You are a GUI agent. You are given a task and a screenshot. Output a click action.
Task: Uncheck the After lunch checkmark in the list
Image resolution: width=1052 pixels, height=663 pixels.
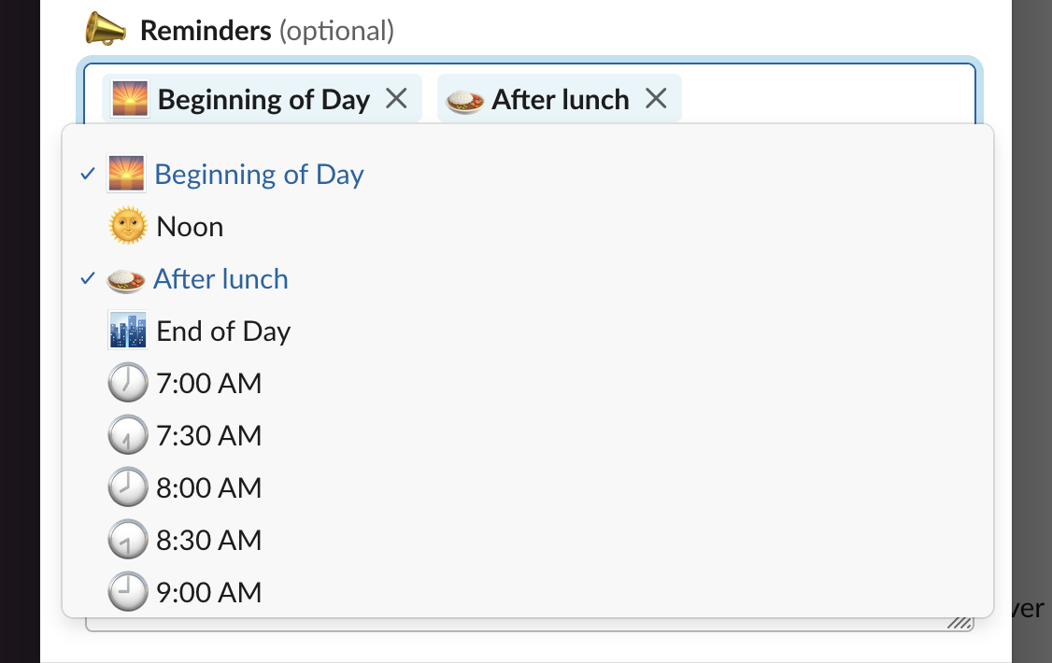click(87, 279)
